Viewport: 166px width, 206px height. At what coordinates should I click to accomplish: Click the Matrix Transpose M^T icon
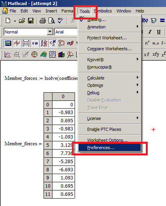coord(147,43)
